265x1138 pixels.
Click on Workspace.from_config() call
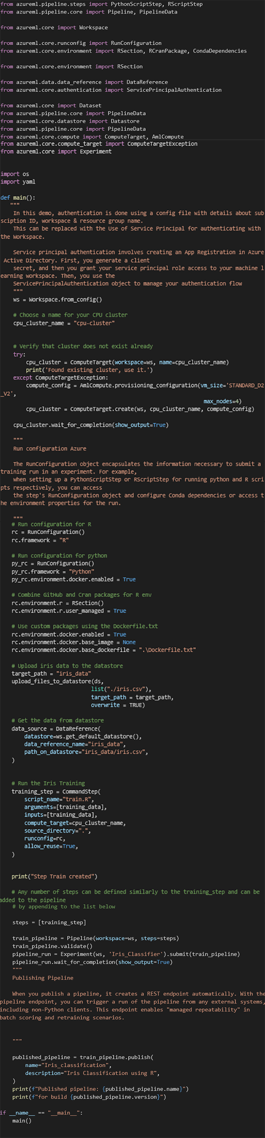(65, 299)
